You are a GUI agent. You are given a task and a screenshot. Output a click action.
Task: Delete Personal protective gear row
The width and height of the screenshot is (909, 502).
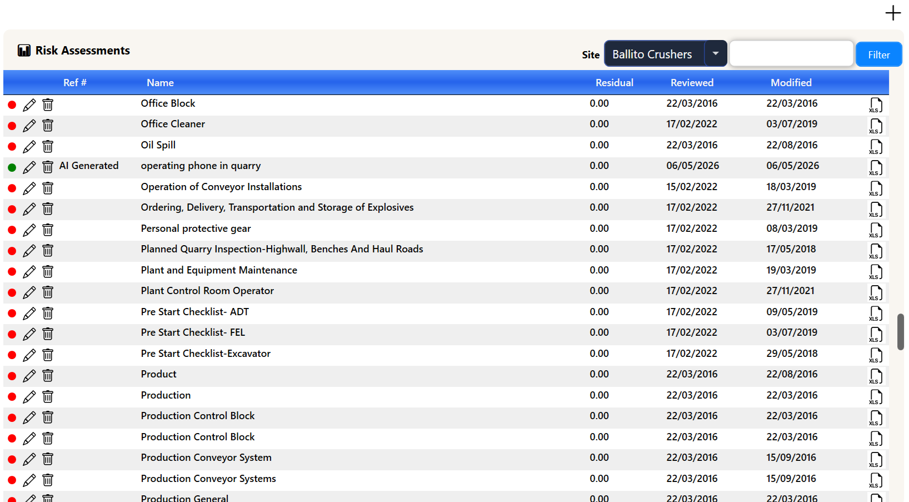coord(48,230)
